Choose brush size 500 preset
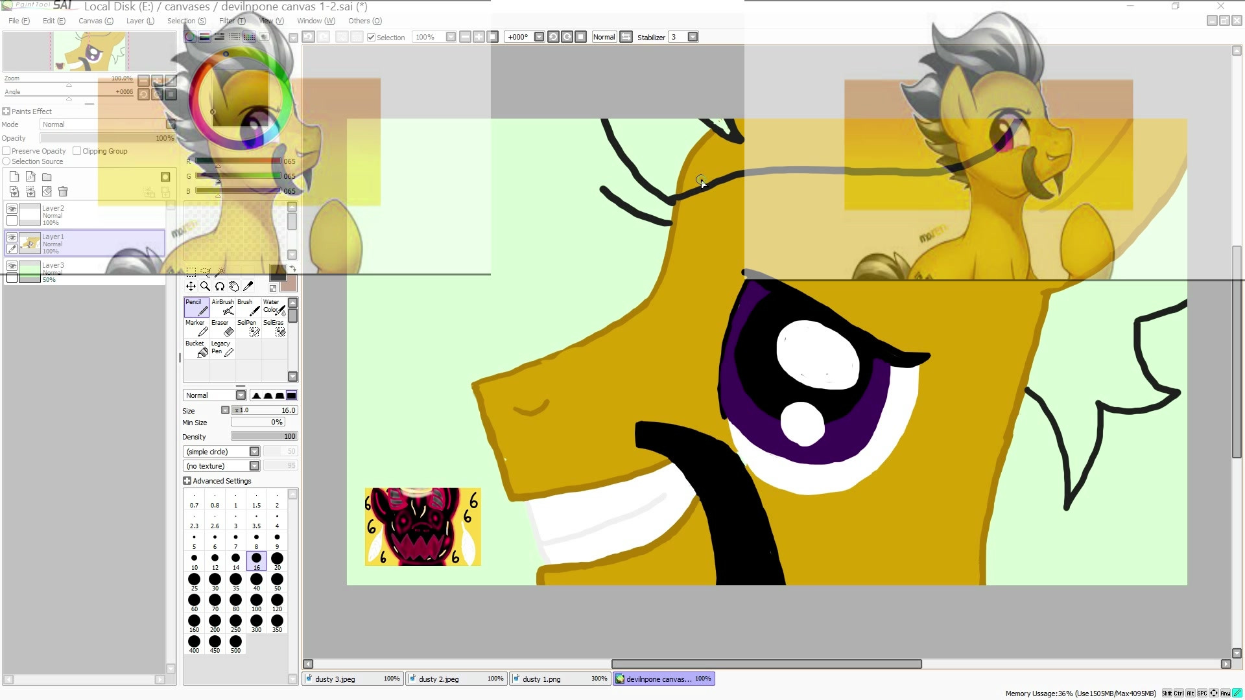Image resolution: width=1245 pixels, height=700 pixels. (x=235, y=644)
